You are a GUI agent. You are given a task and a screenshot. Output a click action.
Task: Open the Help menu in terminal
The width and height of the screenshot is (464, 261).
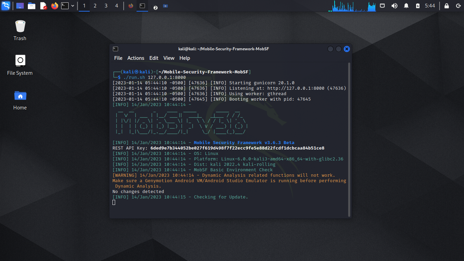tap(185, 58)
